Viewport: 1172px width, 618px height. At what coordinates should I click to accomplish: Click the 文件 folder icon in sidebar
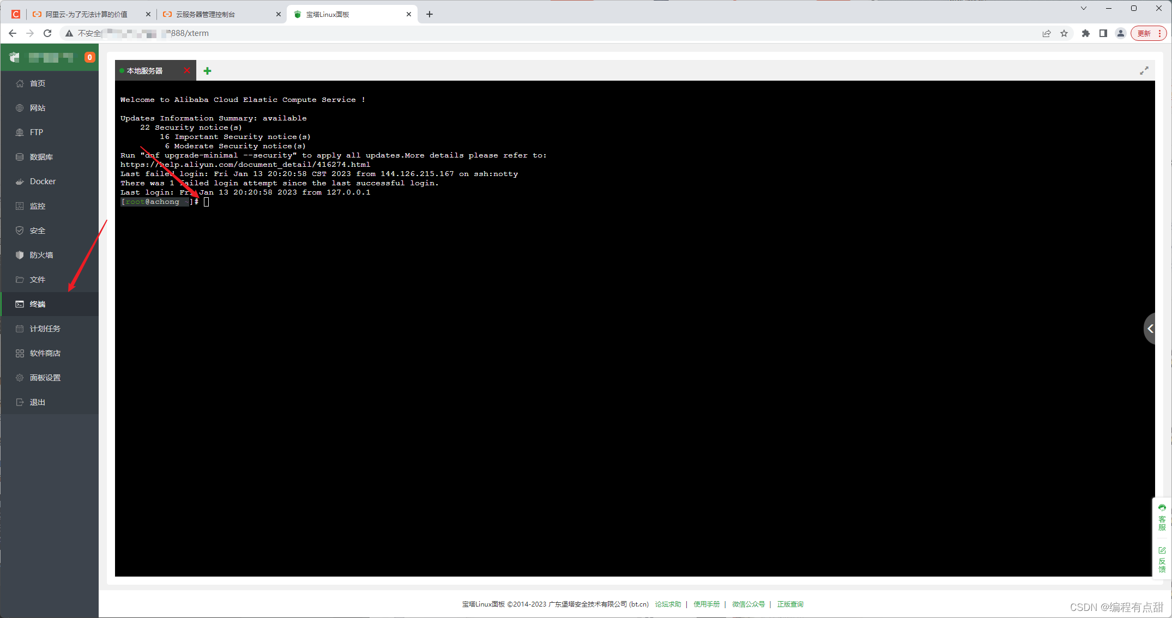click(20, 280)
